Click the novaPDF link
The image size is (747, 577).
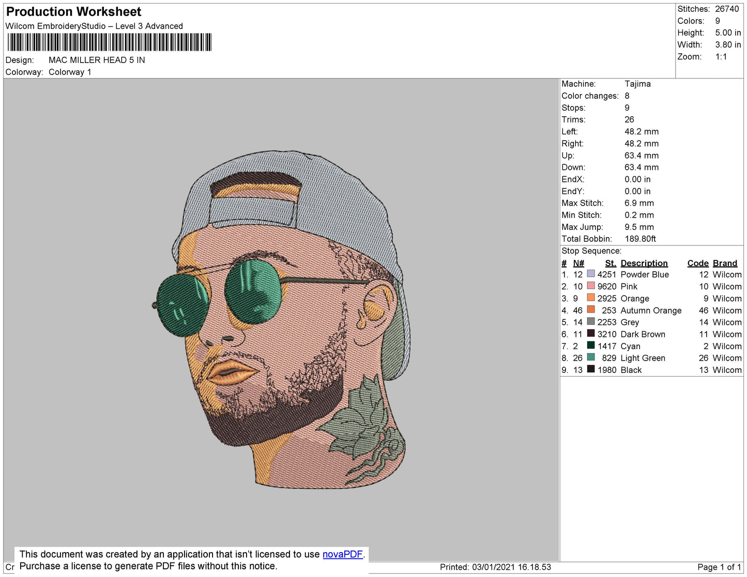(343, 554)
